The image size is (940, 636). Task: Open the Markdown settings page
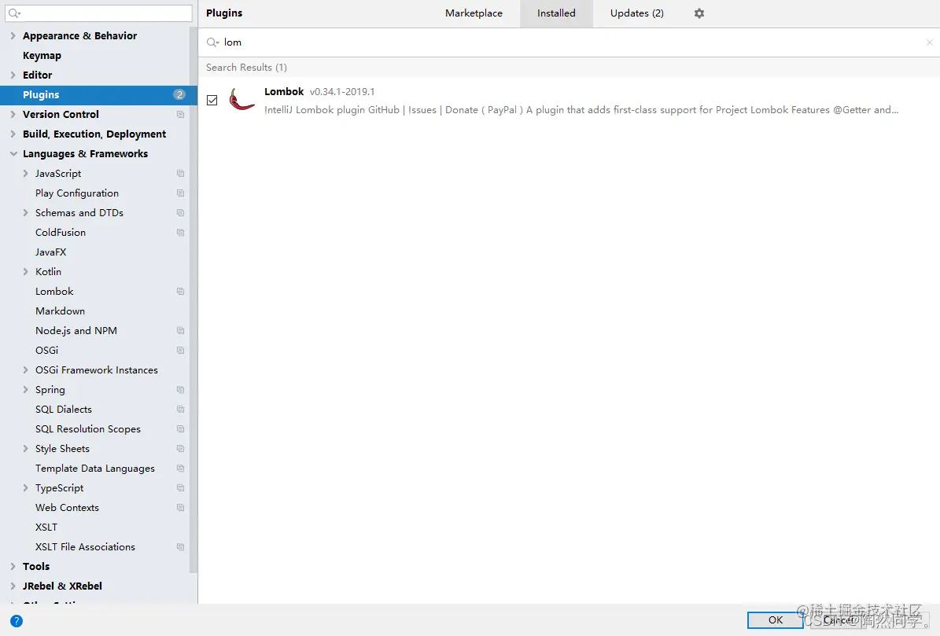coord(60,311)
